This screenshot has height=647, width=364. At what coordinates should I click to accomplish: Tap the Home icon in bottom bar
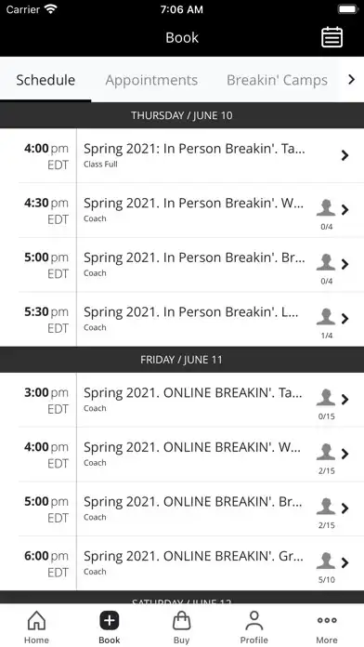click(36, 621)
